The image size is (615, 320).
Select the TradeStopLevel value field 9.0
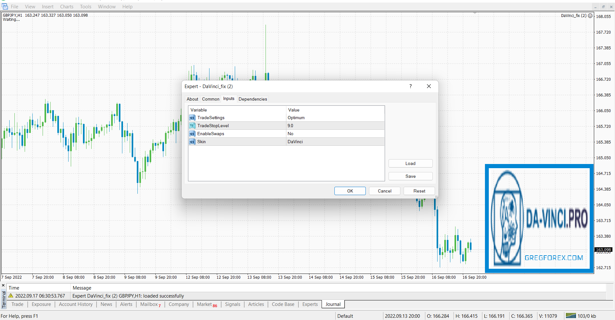[x=335, y=126]
